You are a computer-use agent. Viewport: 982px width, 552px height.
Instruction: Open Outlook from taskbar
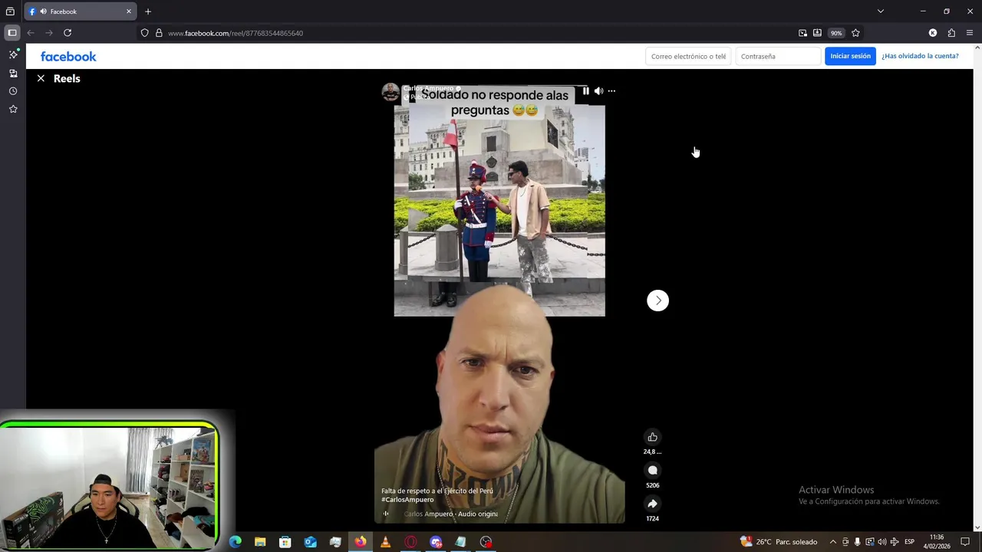click(310, 542)
